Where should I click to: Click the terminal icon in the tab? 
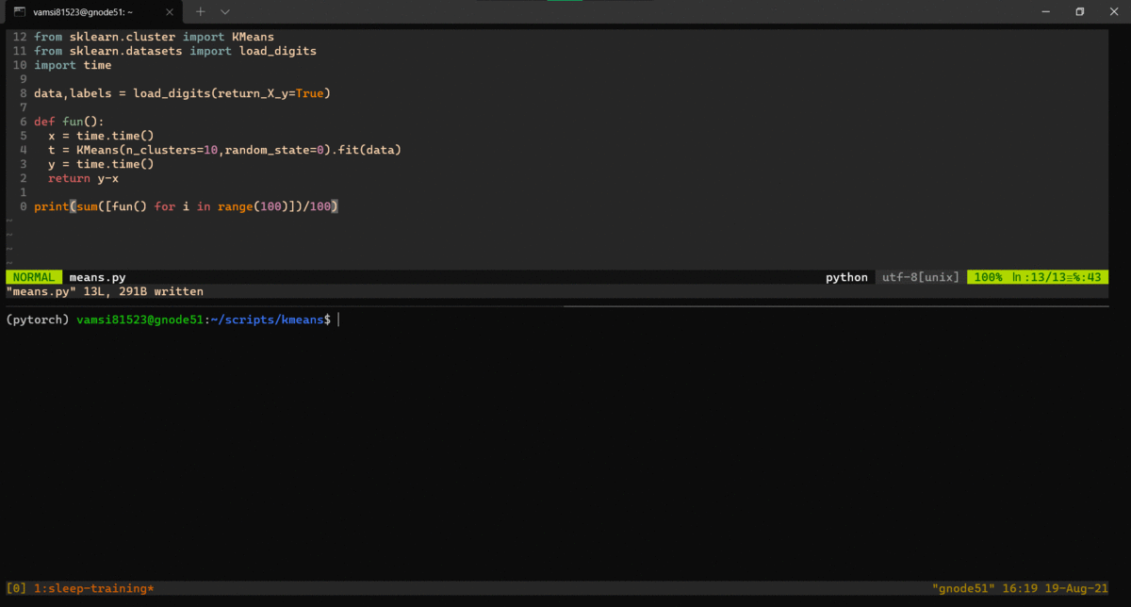pyautogui.click(x=19, y=11)
